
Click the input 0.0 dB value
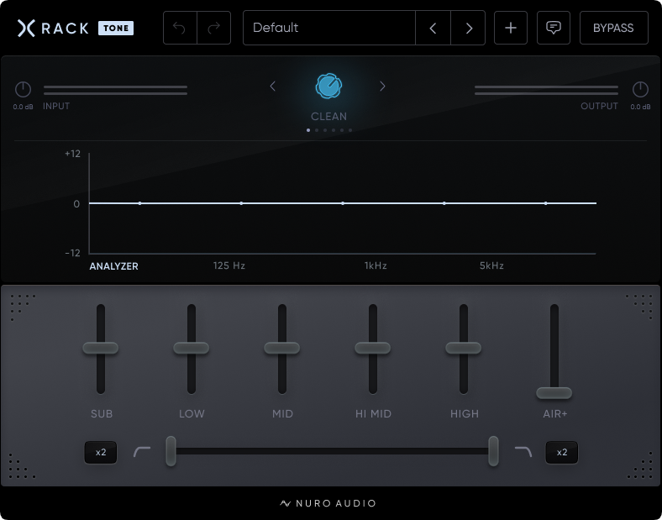pos(23,107)
